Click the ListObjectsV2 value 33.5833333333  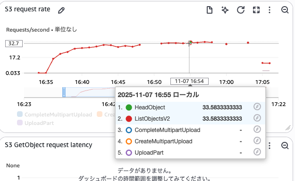pos(222,119)
